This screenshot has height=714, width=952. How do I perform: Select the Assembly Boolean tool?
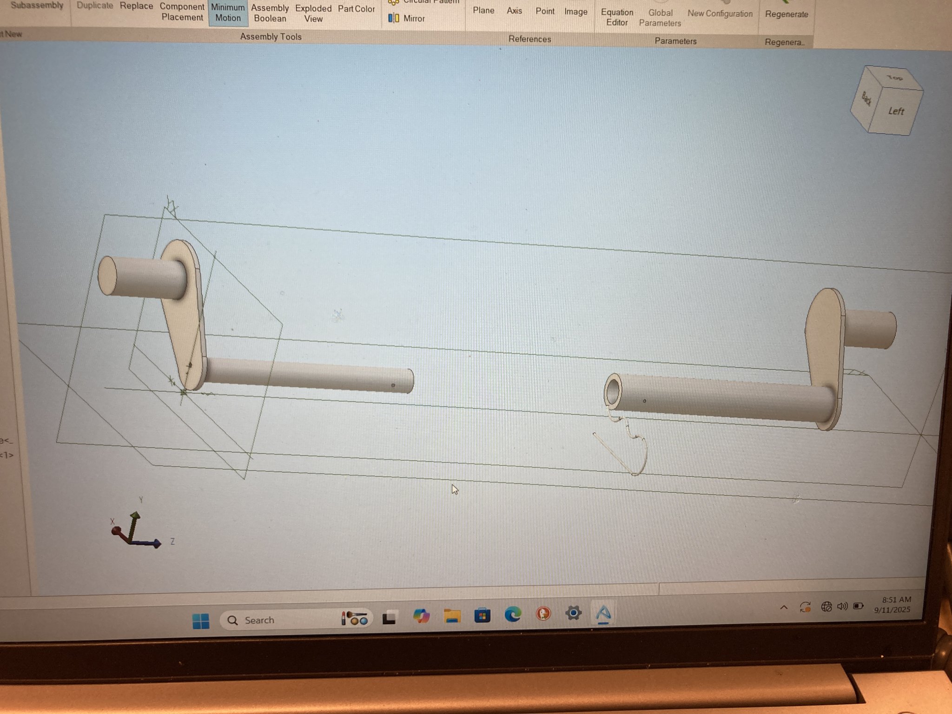[270, 13]
